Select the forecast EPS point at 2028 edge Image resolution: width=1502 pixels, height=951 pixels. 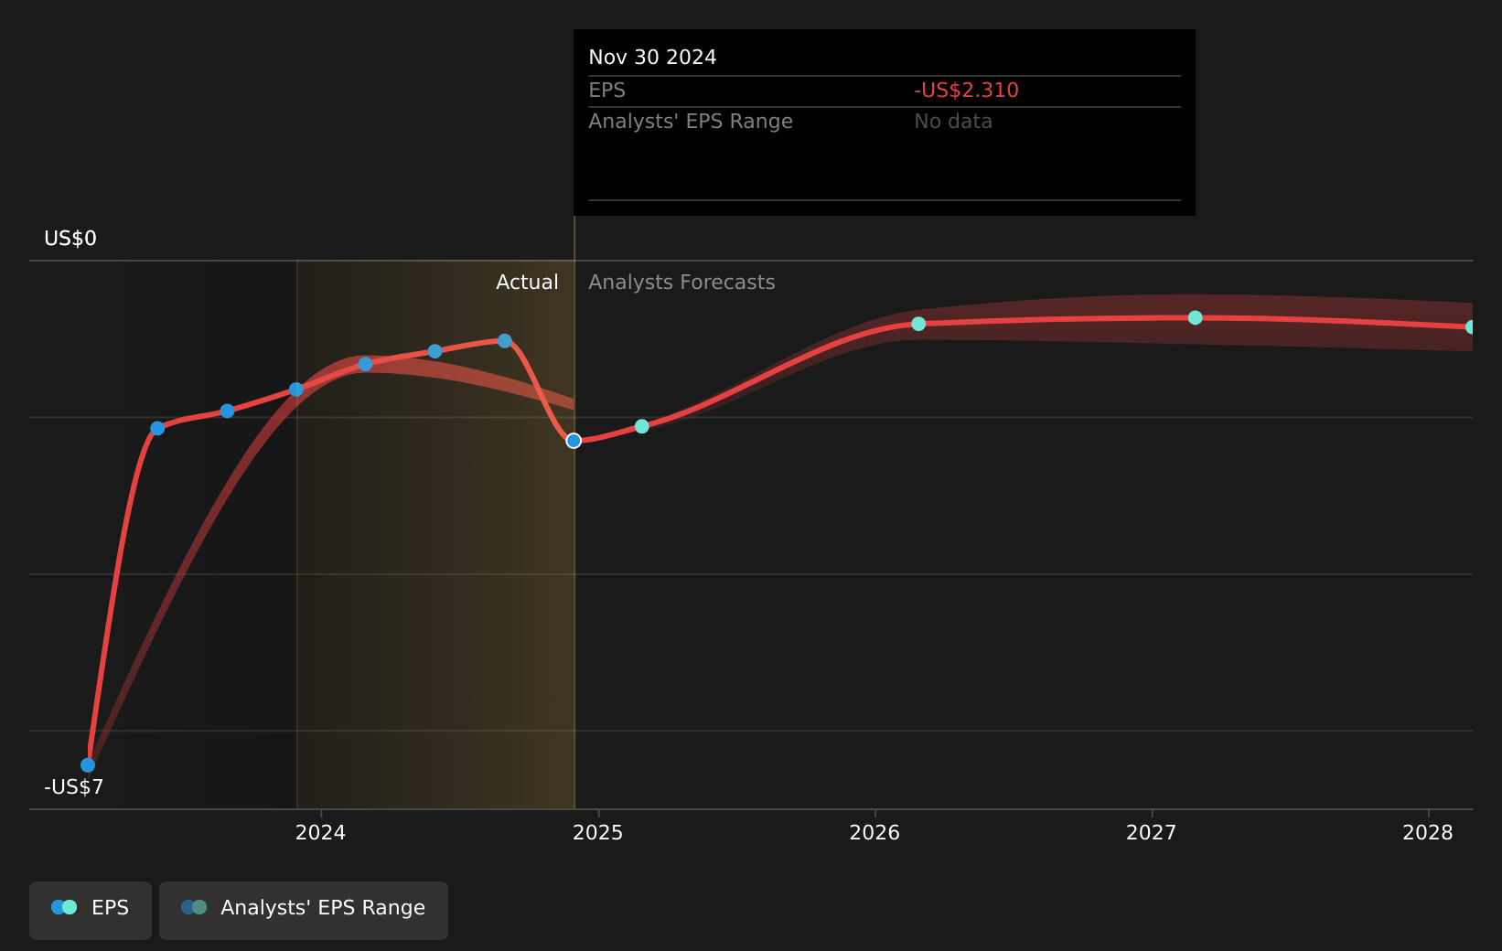(1471, 327)
